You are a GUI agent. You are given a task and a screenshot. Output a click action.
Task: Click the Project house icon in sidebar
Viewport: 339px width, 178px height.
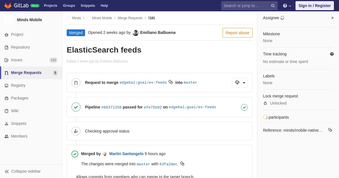6,35
